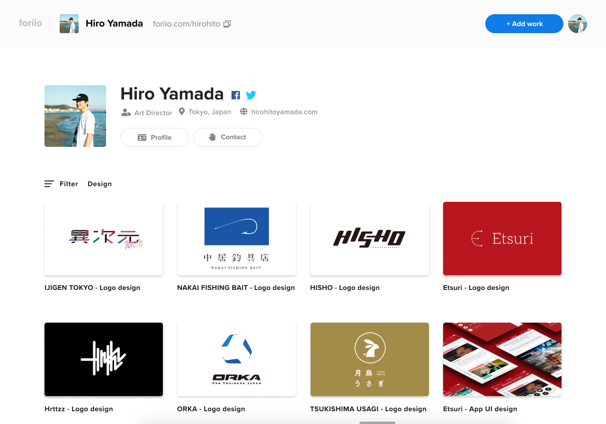Visit hirohitoyamada.com link
The image size is (606, 424).
coord(285,112)
